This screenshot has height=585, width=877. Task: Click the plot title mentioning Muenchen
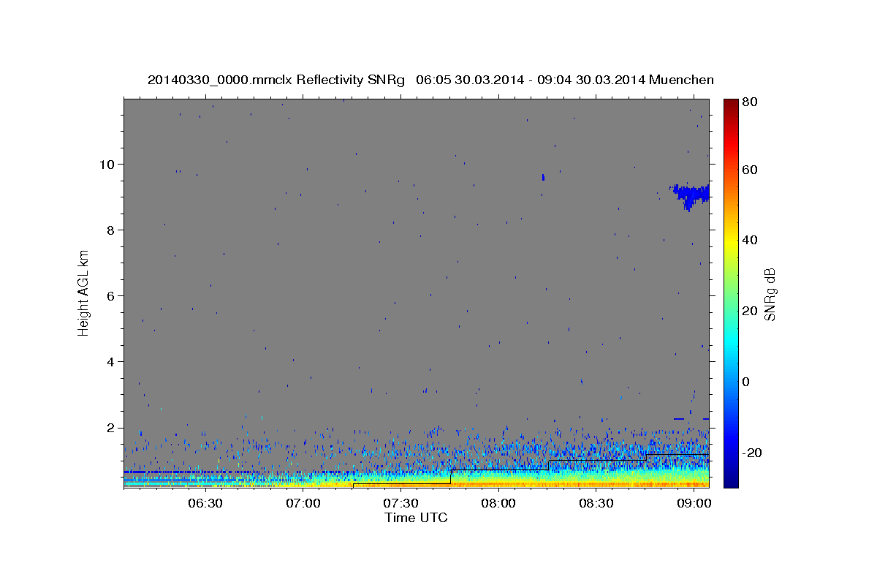point(430,80)
